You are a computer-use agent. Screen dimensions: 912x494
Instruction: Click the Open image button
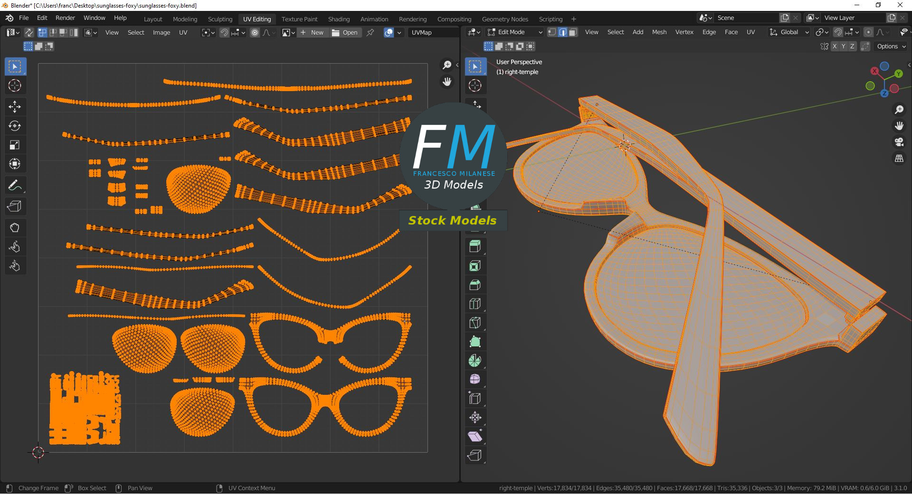(345, 32)
